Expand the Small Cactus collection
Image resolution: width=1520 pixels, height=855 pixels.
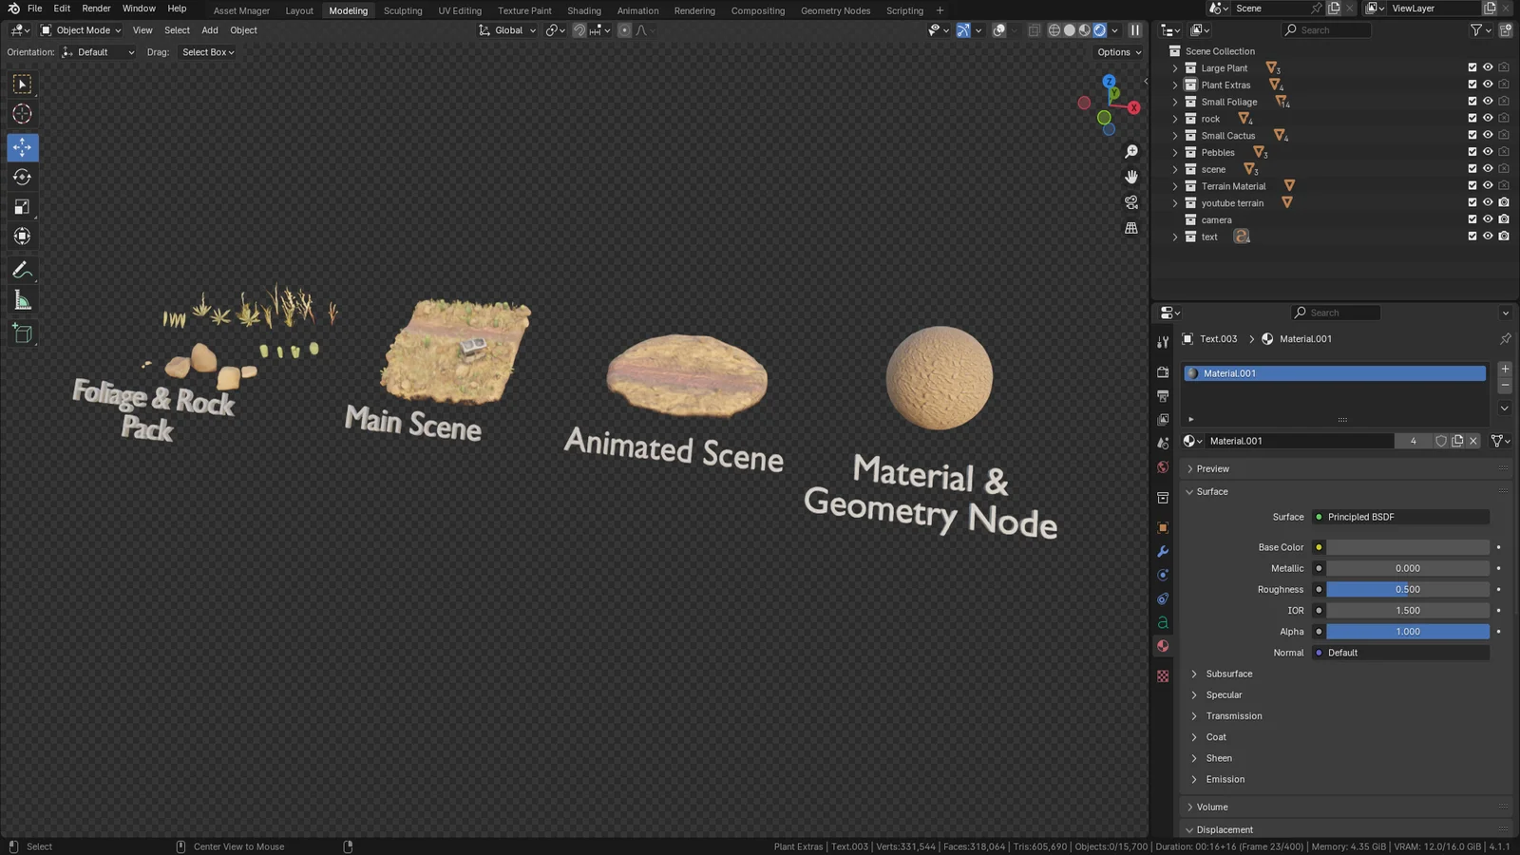(1175, 136)
